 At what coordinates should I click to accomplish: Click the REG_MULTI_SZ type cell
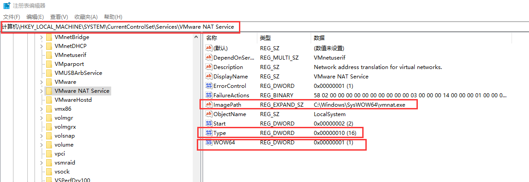coord(279,58)
